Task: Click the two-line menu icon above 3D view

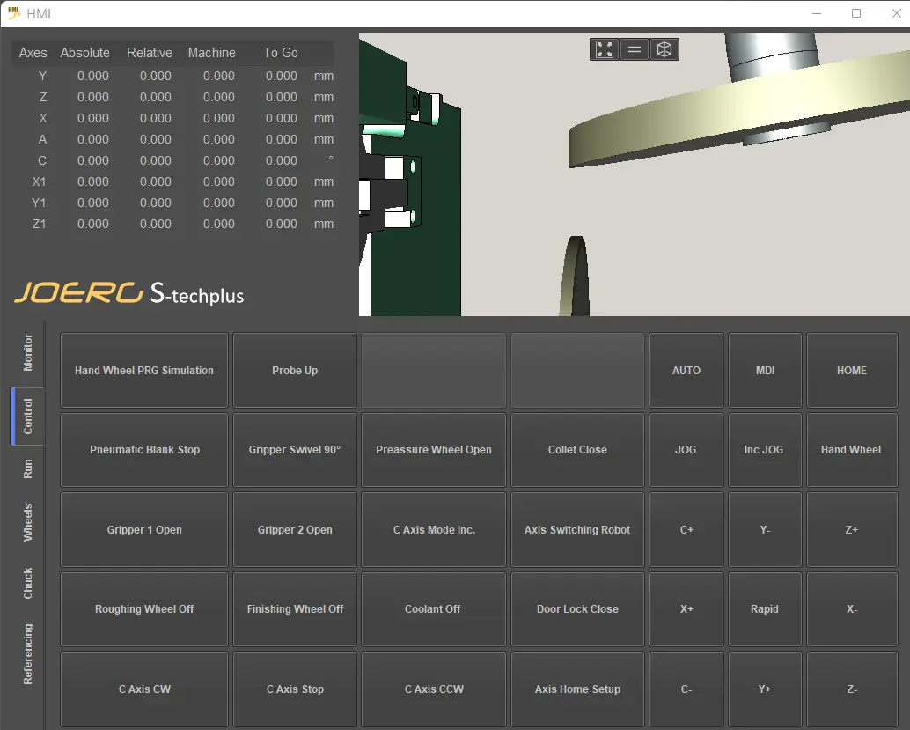Action: [635, 49]
